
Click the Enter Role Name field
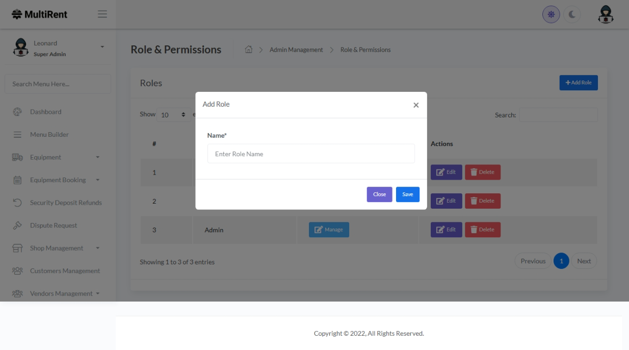(311, 154)
